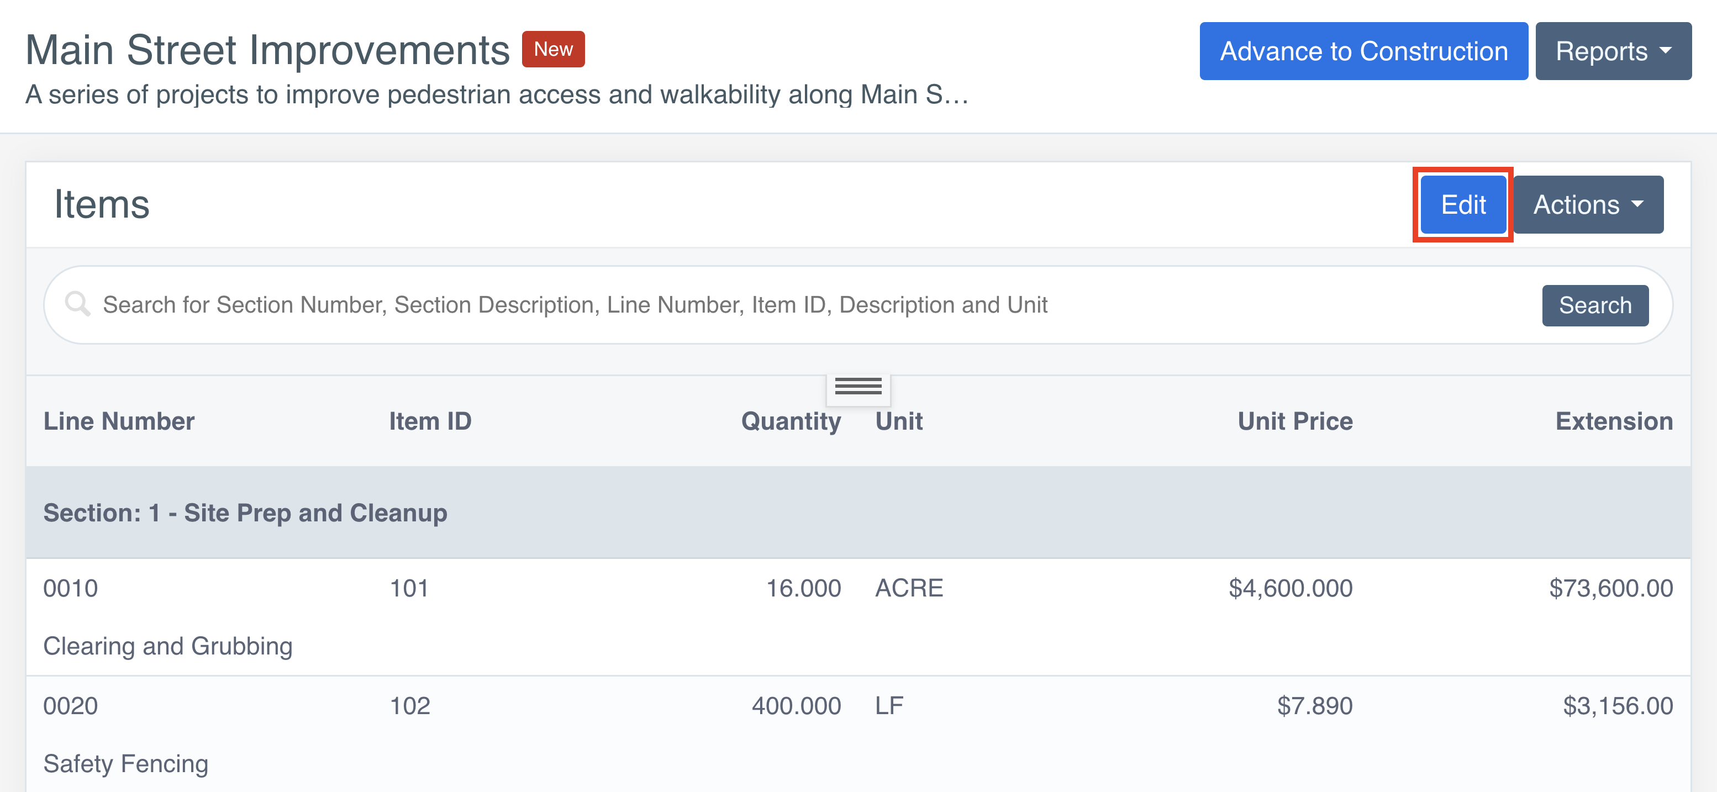Click the Item ID column header

click(430, 421)
